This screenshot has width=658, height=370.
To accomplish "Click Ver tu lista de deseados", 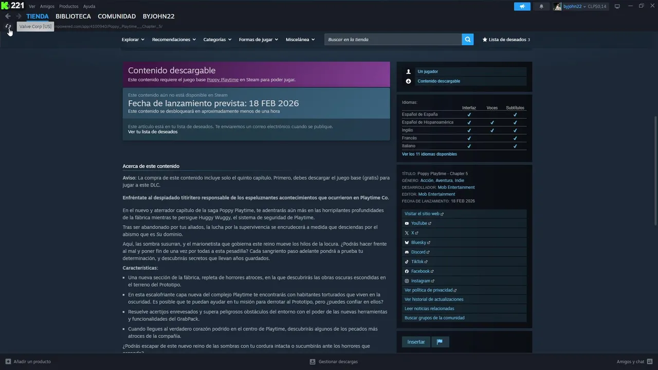I will [153, 132].
